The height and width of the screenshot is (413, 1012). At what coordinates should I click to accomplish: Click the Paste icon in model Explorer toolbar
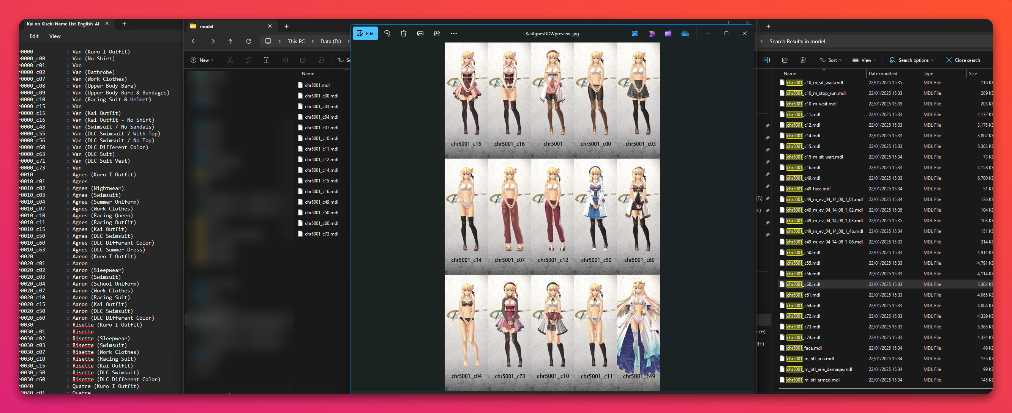266,60
